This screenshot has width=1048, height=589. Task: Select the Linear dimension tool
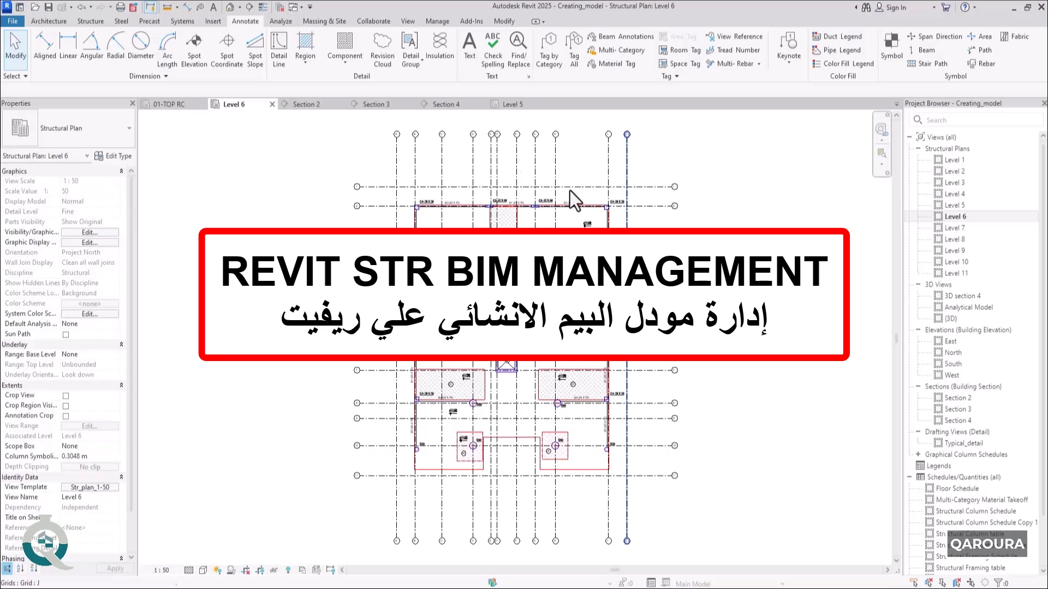point(68,46)
